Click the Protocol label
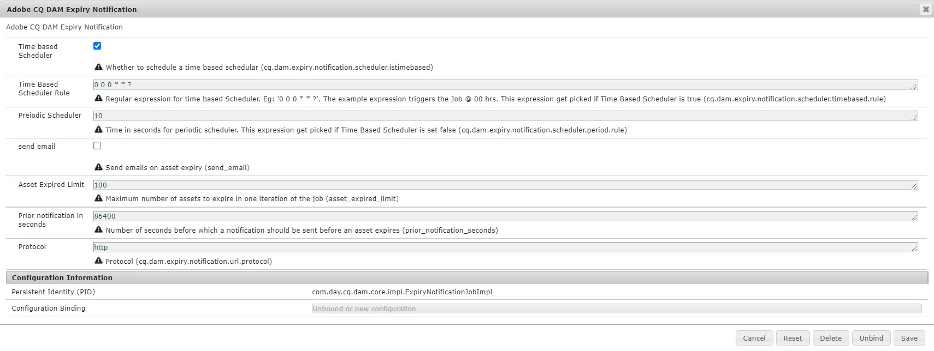The image size is (934, 351). [x=32, y=246]
